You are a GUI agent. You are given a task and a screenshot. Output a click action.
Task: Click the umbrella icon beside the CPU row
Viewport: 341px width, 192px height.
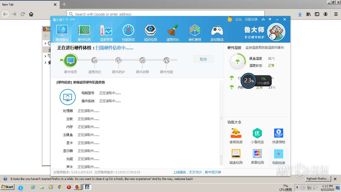(232, 78)
